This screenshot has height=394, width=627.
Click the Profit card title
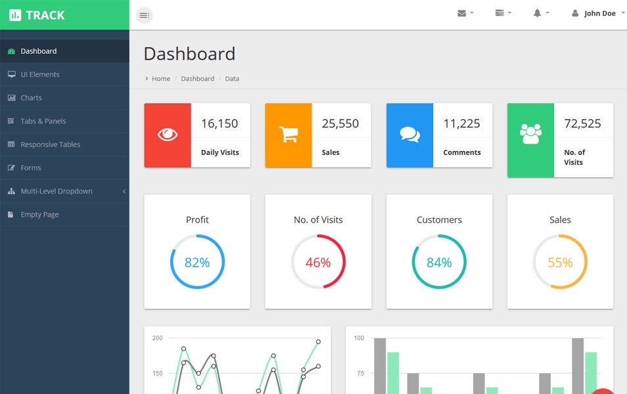coord(197,220)
